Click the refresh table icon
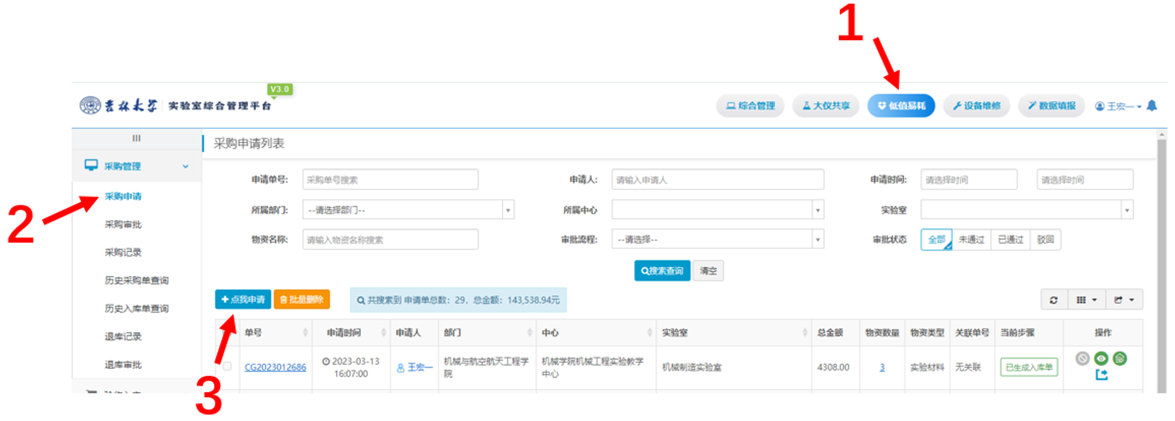 point(1053,300)
